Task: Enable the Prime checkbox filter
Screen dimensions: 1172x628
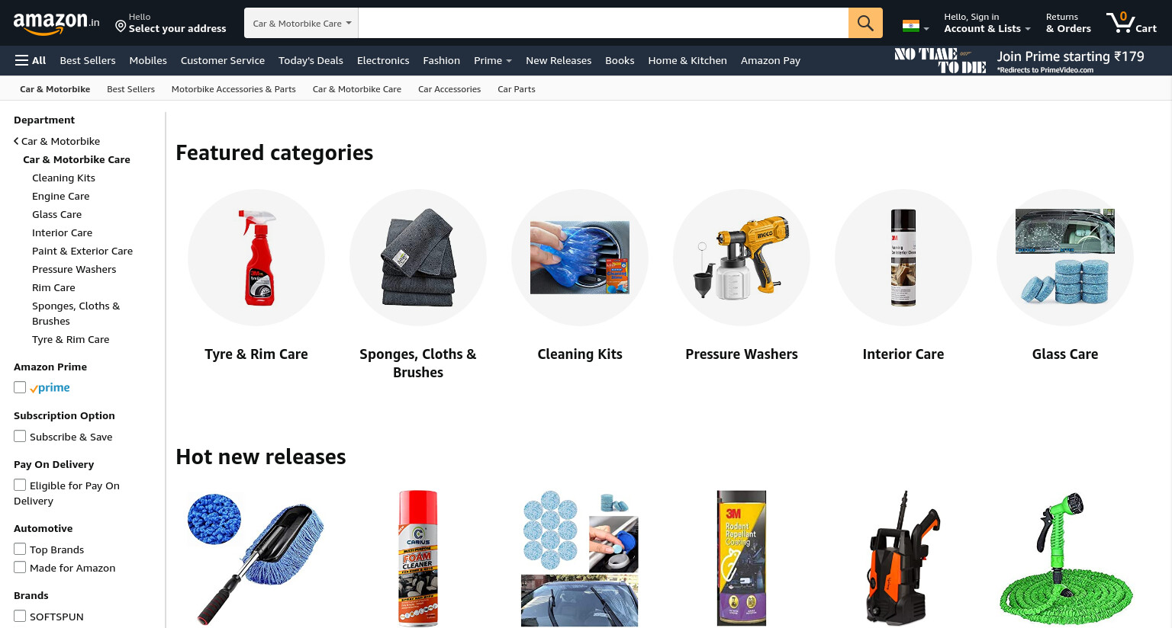Action: pyautogui.click(x=20, y=387)
